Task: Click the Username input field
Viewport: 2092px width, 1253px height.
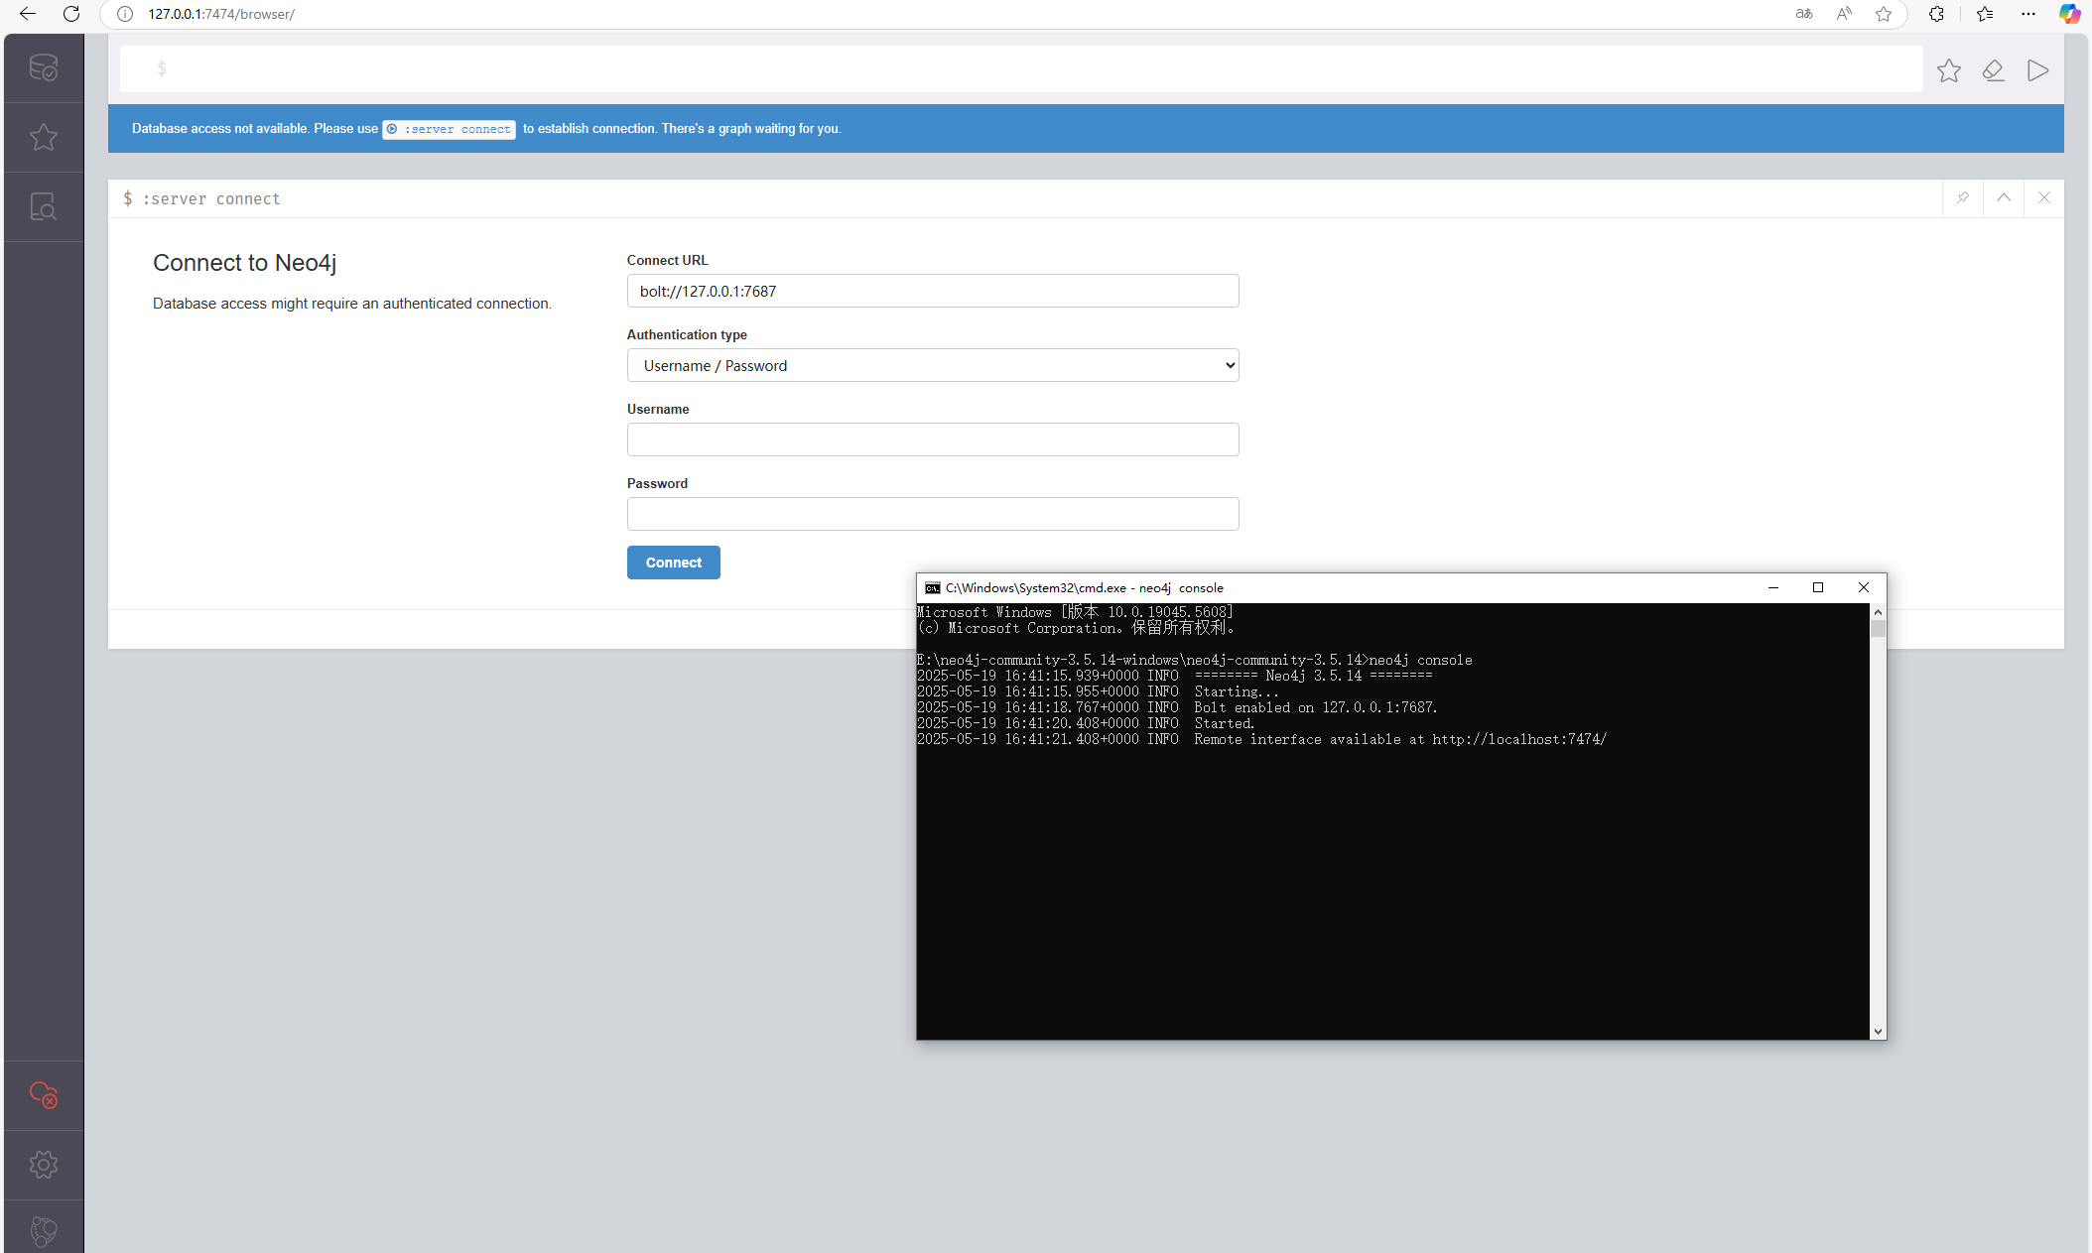Action: coord(933,439)
